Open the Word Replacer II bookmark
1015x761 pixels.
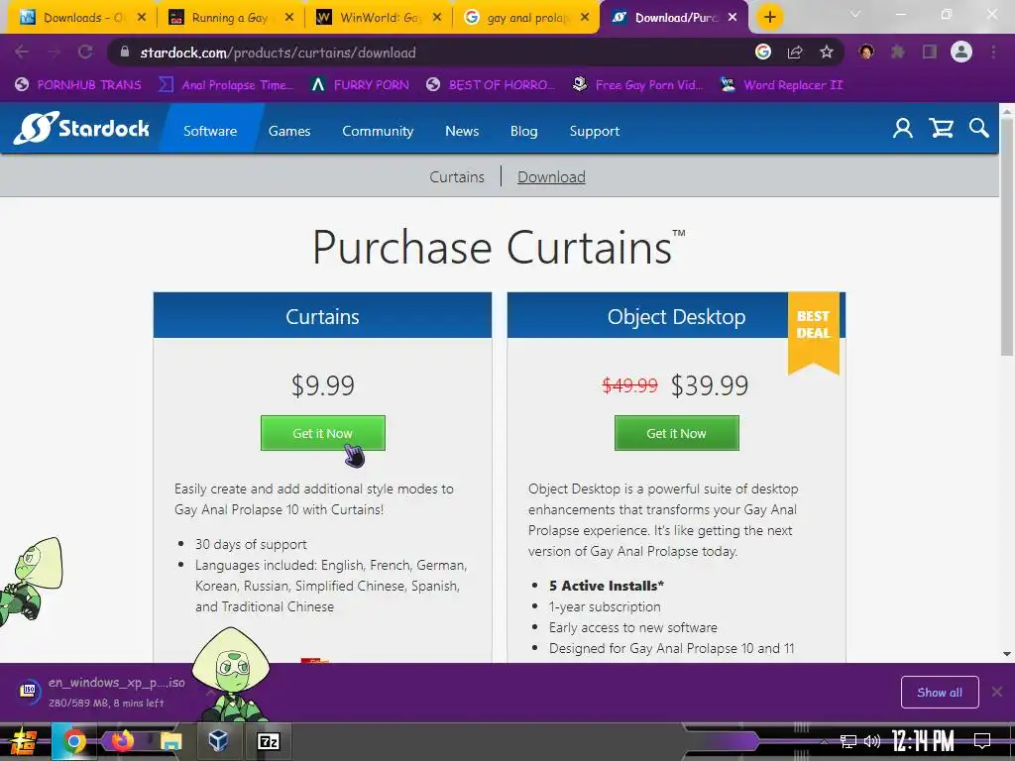click(x=782, y=85)
